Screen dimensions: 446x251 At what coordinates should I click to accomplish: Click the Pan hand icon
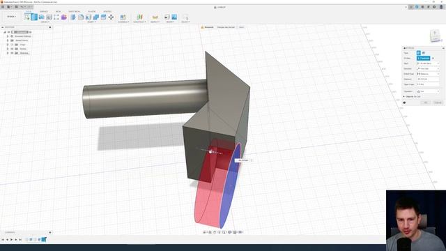pos(215,232)
